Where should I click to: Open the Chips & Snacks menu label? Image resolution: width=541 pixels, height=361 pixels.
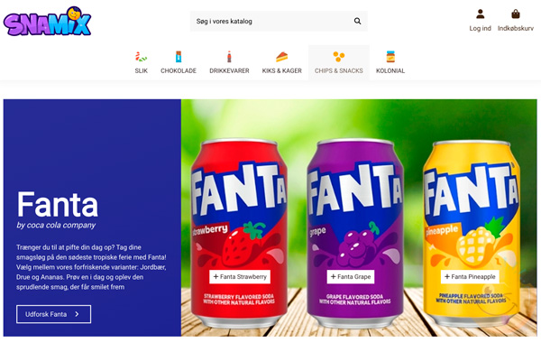[338, 70]
